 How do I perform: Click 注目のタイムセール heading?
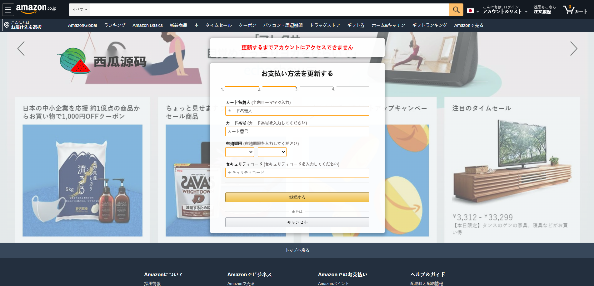click(x=482, y=108)
